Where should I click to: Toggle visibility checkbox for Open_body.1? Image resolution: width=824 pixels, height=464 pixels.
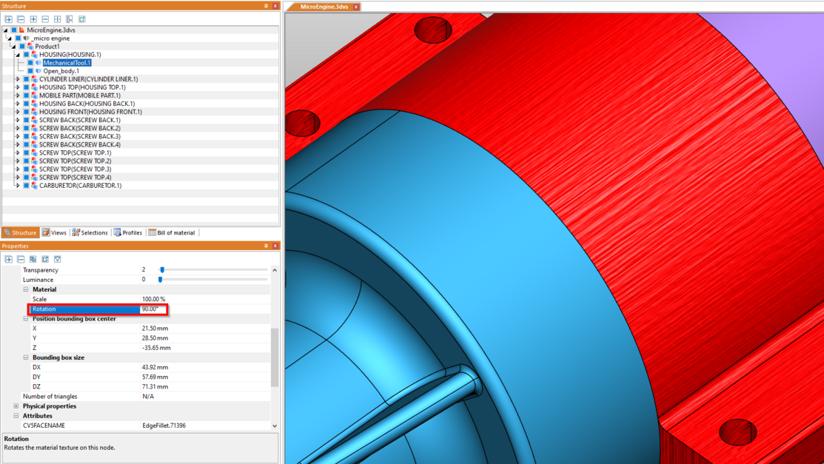pyautogui.click(x=30, y=71)
